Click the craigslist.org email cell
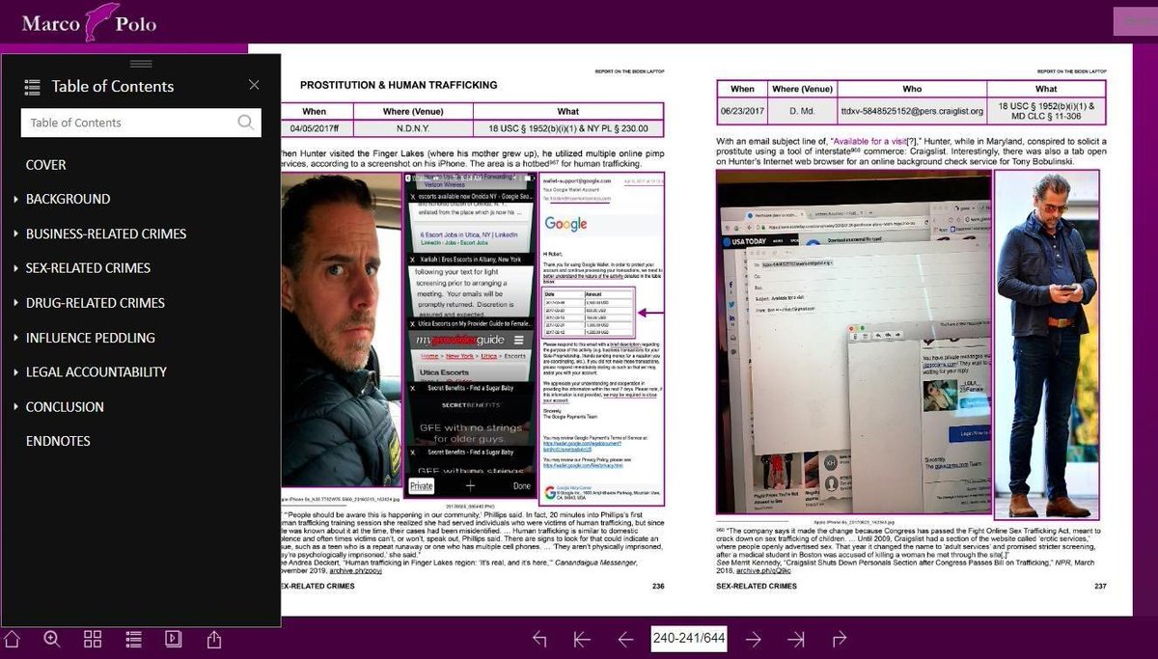Image resolution: width=1158 pixels, height=659 pixels. [x=912, y=111]
